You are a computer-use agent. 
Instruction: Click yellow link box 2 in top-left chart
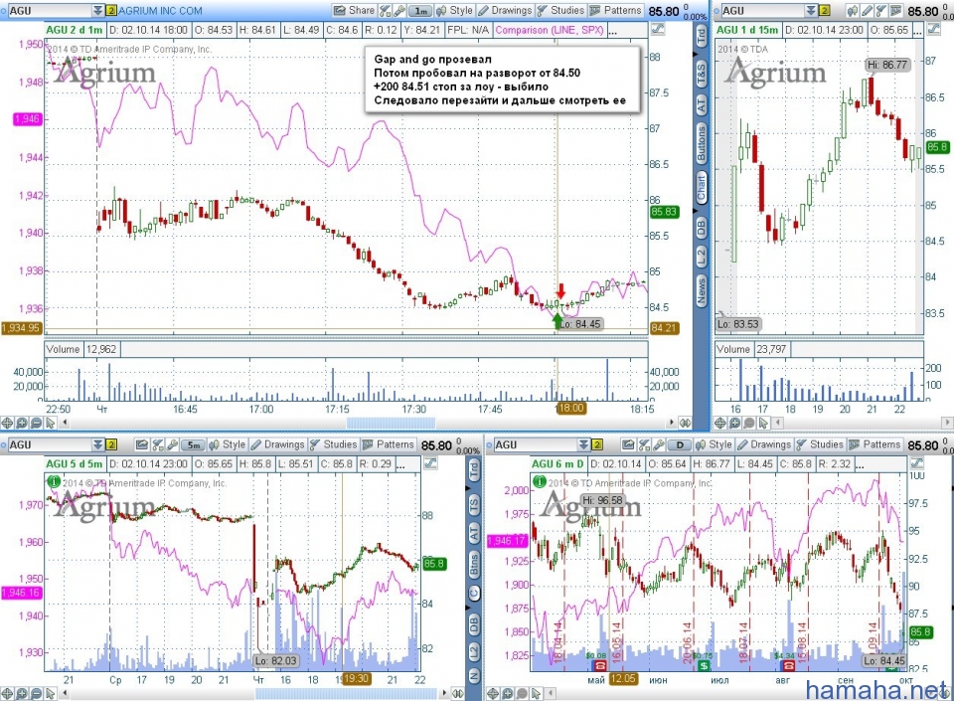111,11
